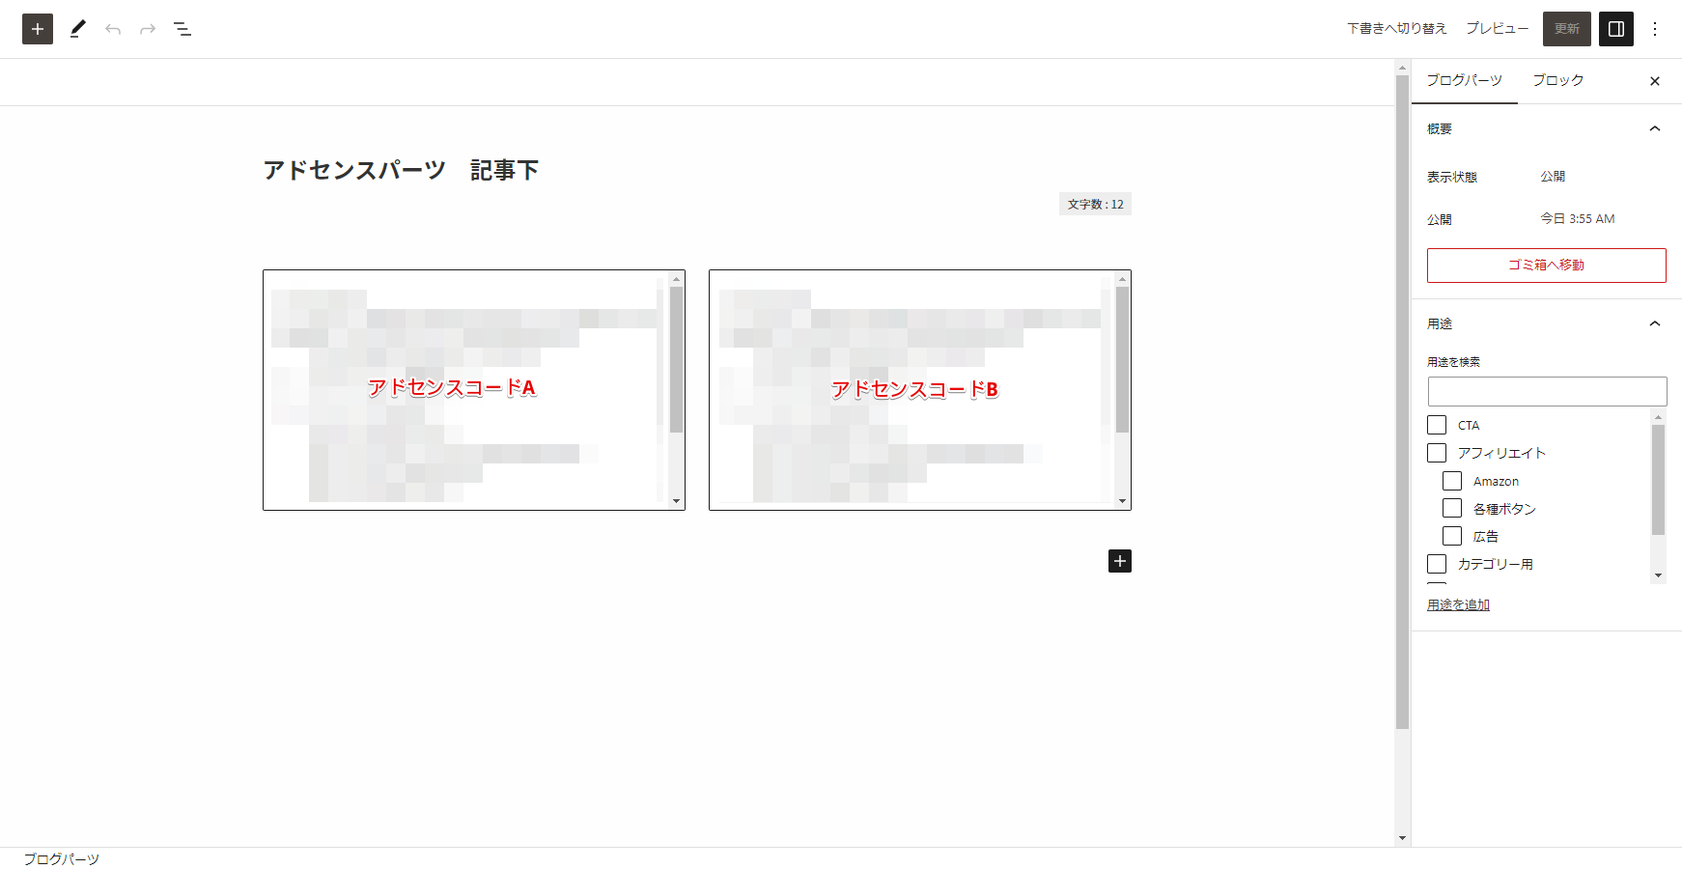
Task: Click the Undo arrow icon
Action: click(x=113, y=29)
